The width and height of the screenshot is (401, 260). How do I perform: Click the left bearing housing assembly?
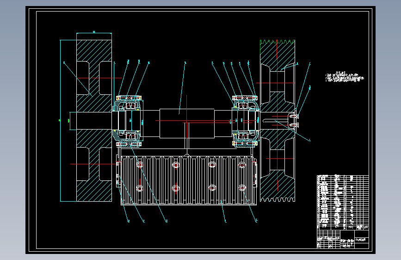pos(128,121)
